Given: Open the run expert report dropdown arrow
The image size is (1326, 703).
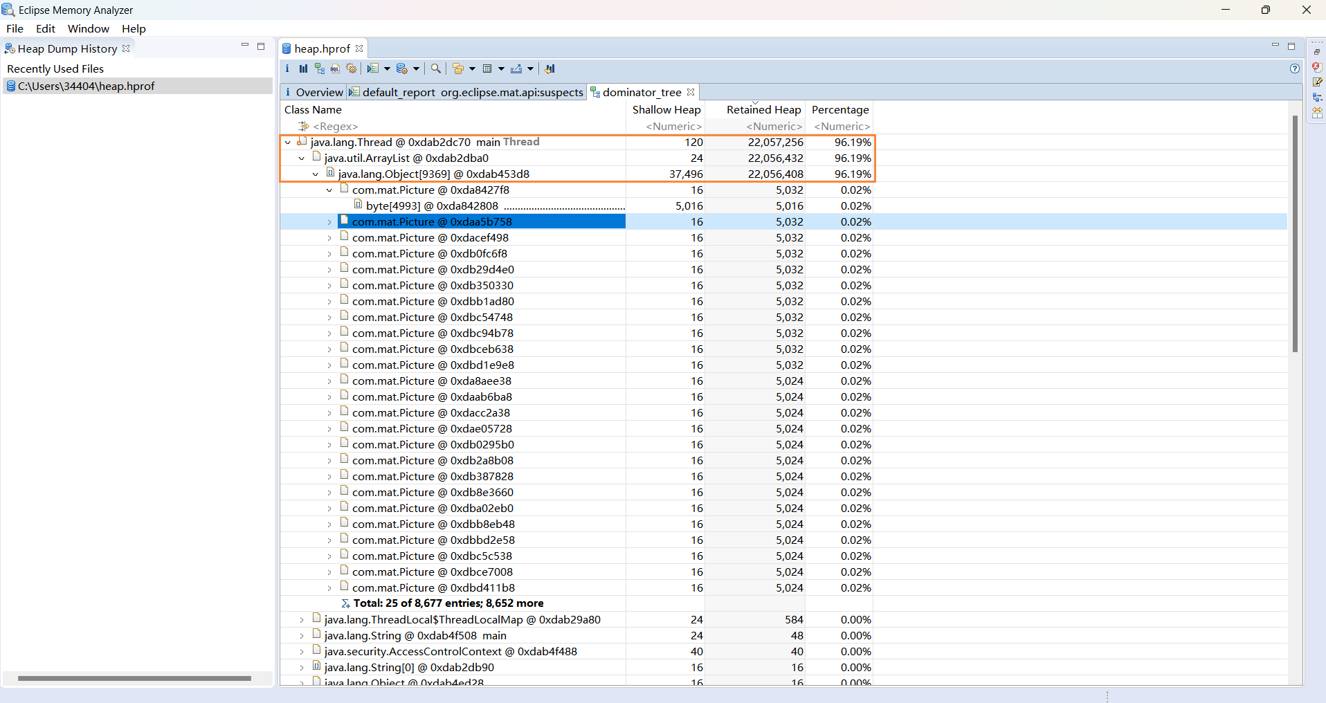Looking at the screenshot, I should point(386,69).
